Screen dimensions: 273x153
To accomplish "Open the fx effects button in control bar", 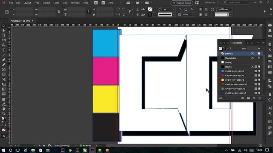I will (192, 9).
